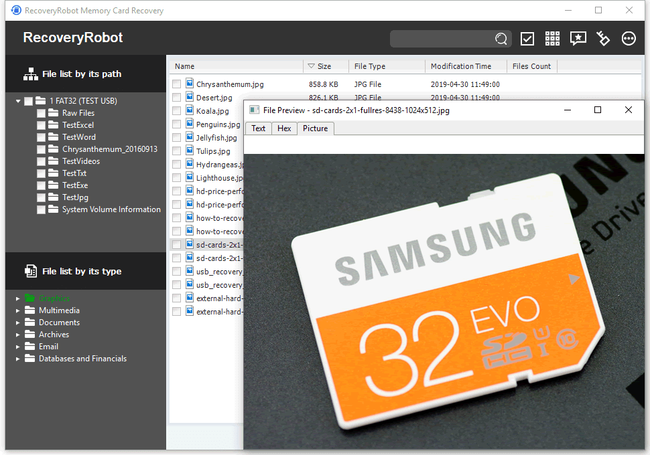Open the feedback star speech-bubble icon
This screenshot has height=455, width=650.
[x=578, y=39]
